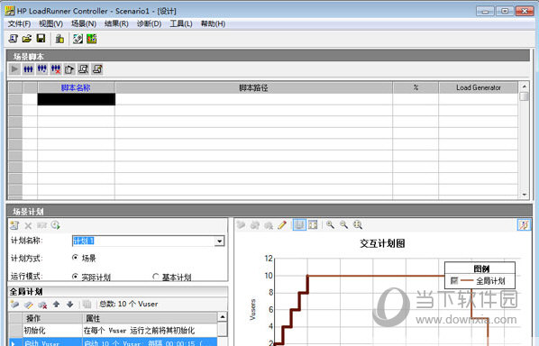Open the 结果(R) menu
This screenshot has width=539, height=346.
click(116, 23)
